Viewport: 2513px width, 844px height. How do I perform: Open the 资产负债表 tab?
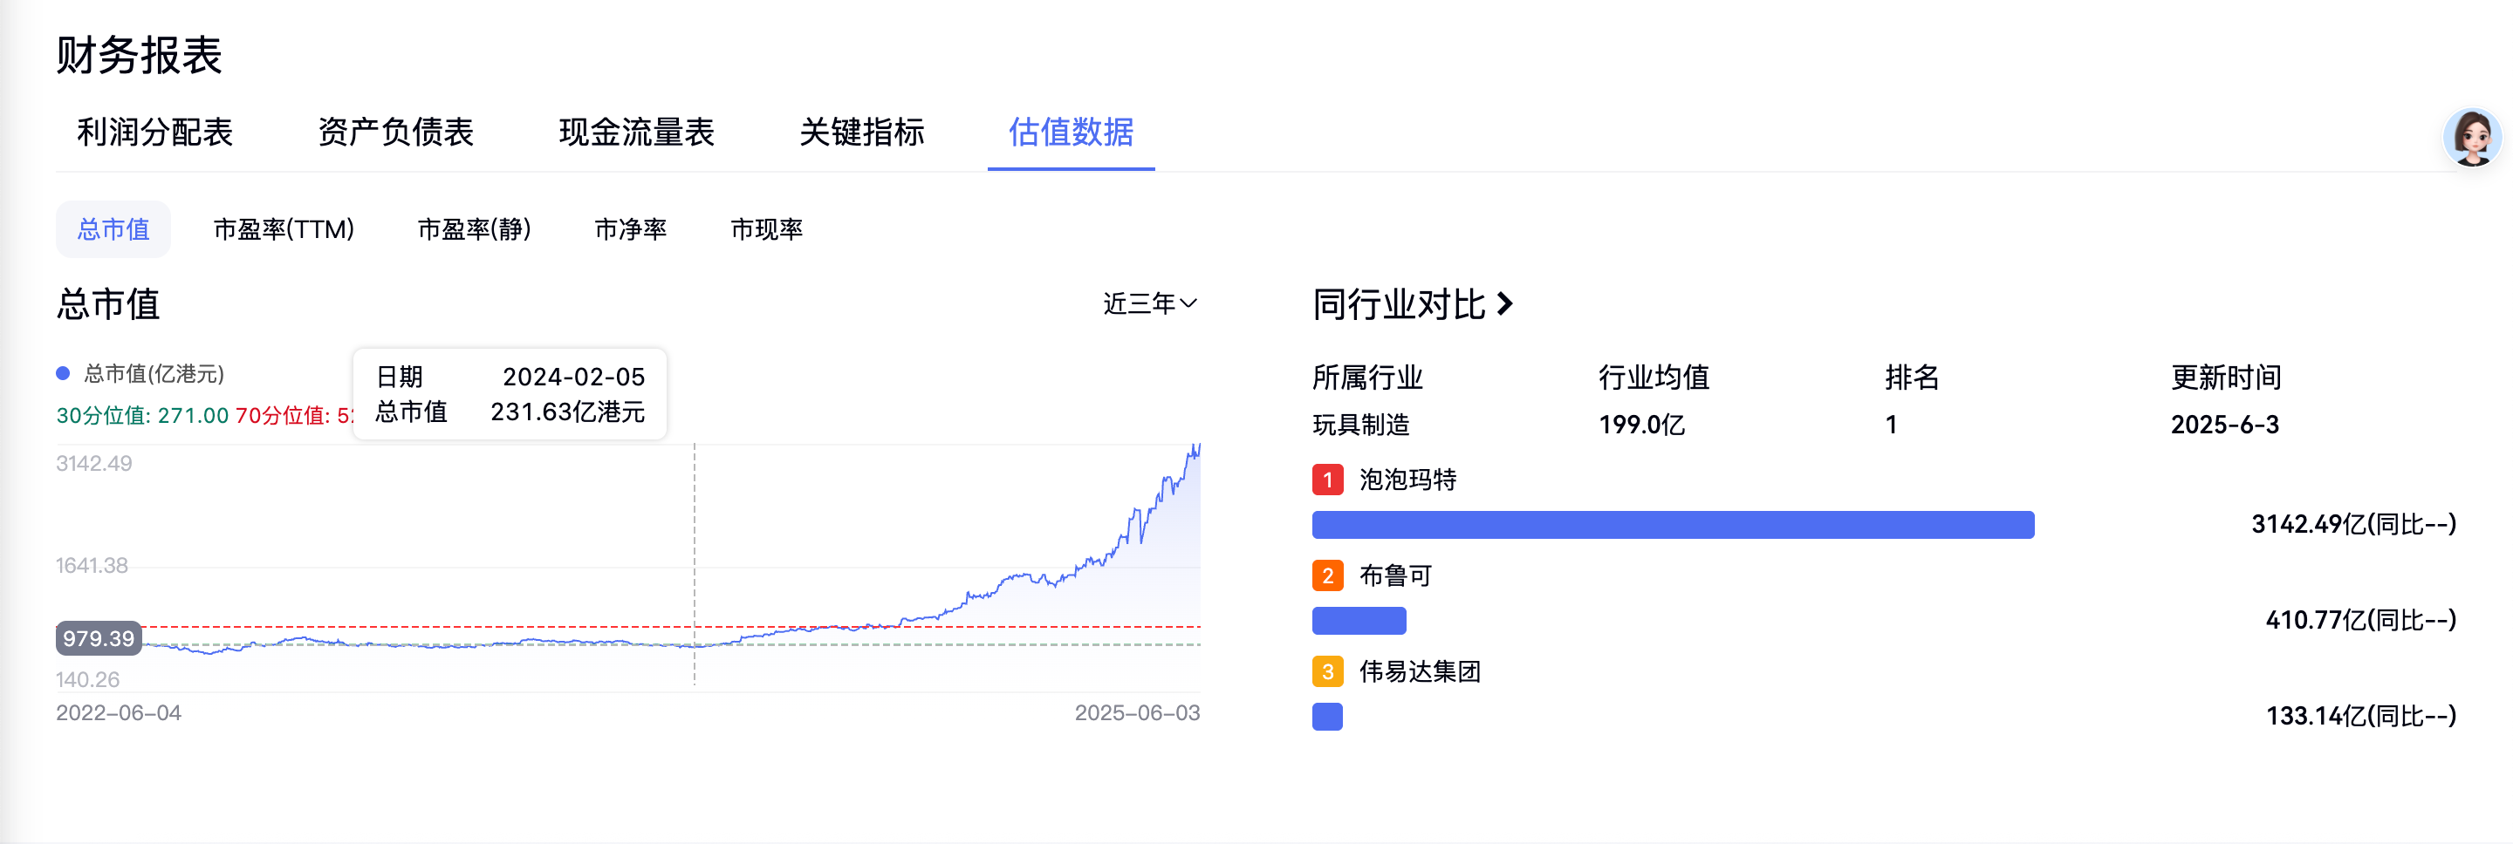coord(395,132)
